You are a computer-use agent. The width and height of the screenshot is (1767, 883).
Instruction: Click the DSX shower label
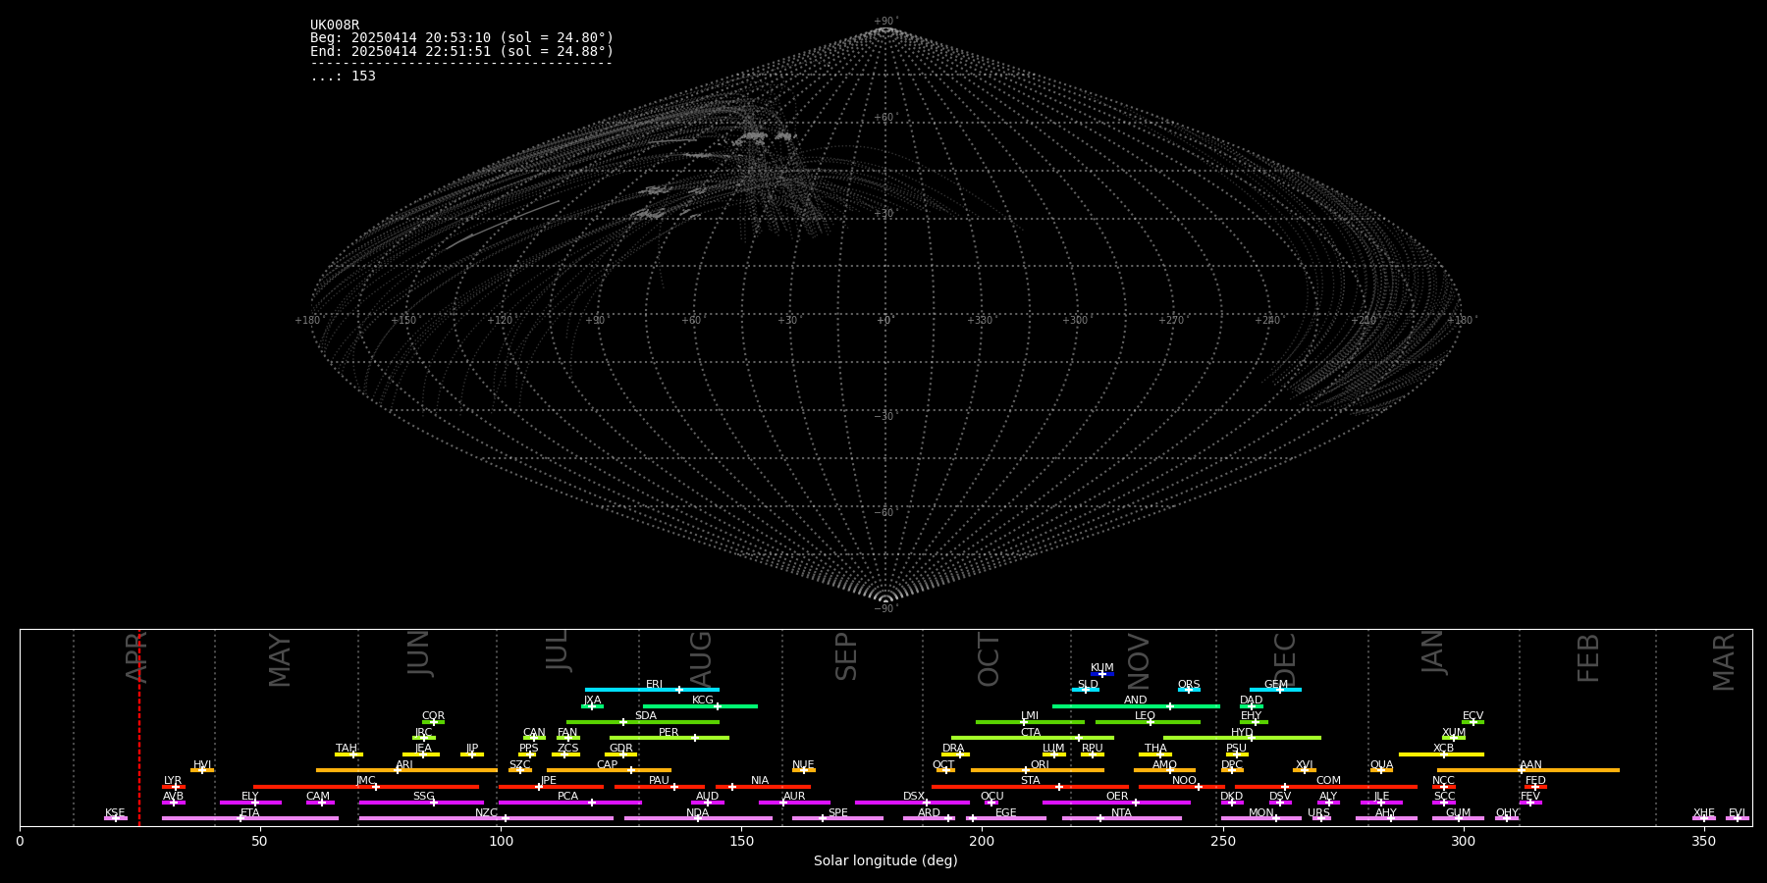tap(914, 797)
